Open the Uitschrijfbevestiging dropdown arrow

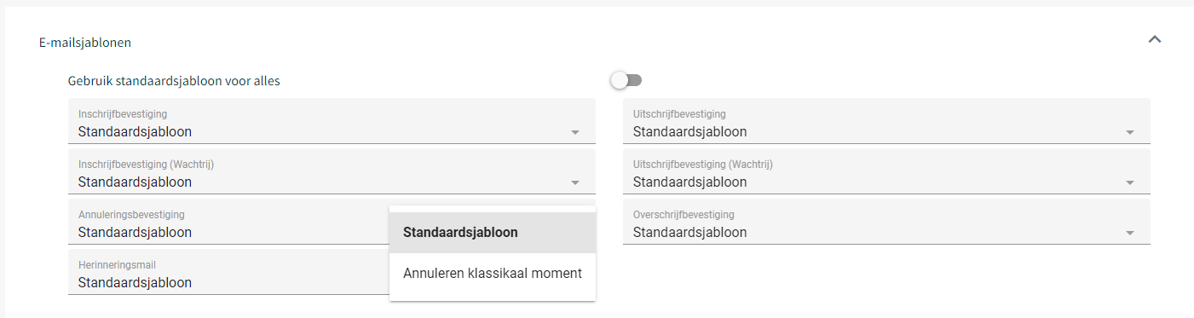click(1130, 133)
